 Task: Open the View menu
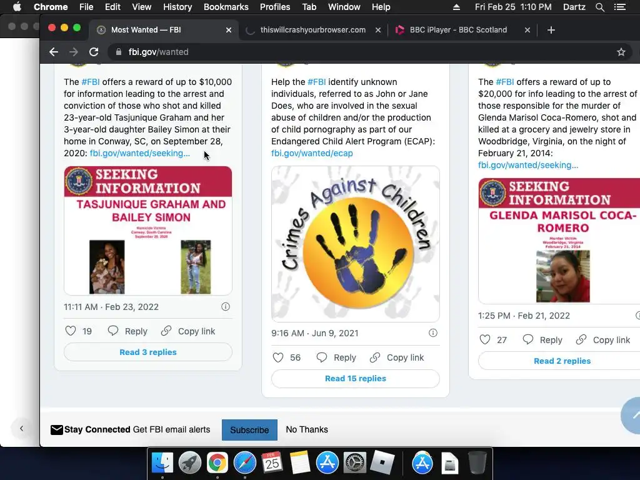pos(142,7)
